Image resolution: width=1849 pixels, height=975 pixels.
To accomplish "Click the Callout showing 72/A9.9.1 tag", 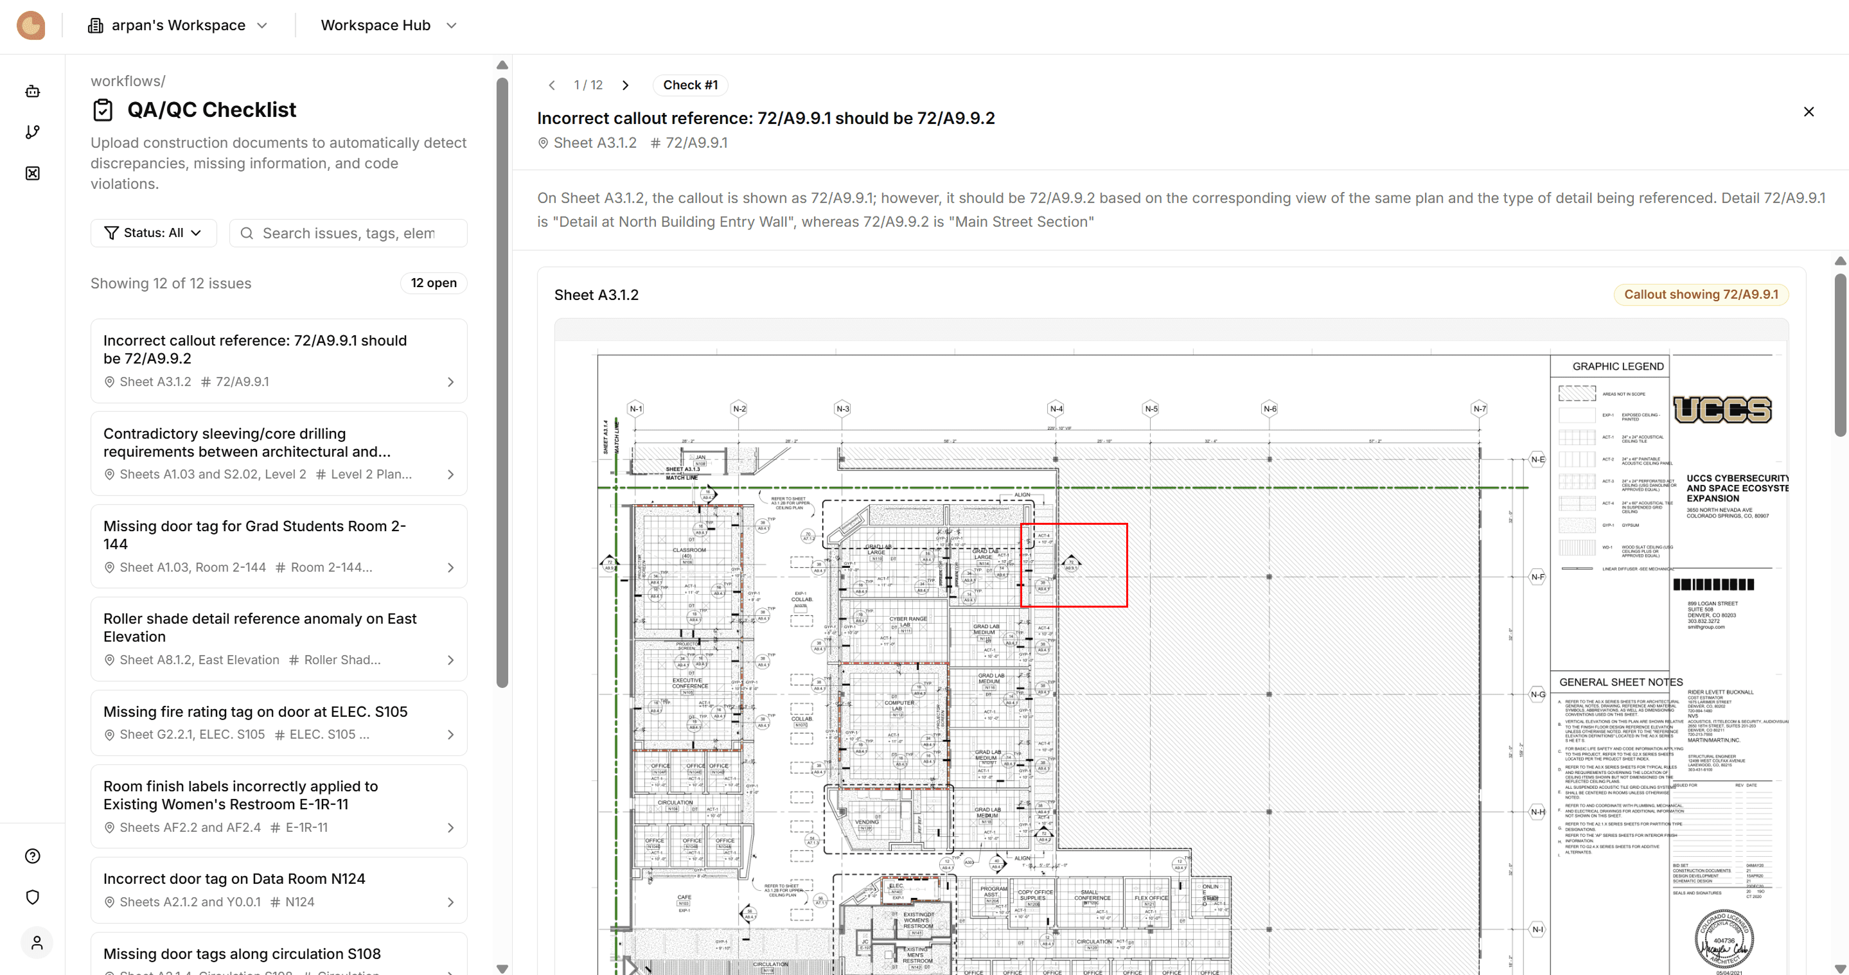I will (1701, 294).
